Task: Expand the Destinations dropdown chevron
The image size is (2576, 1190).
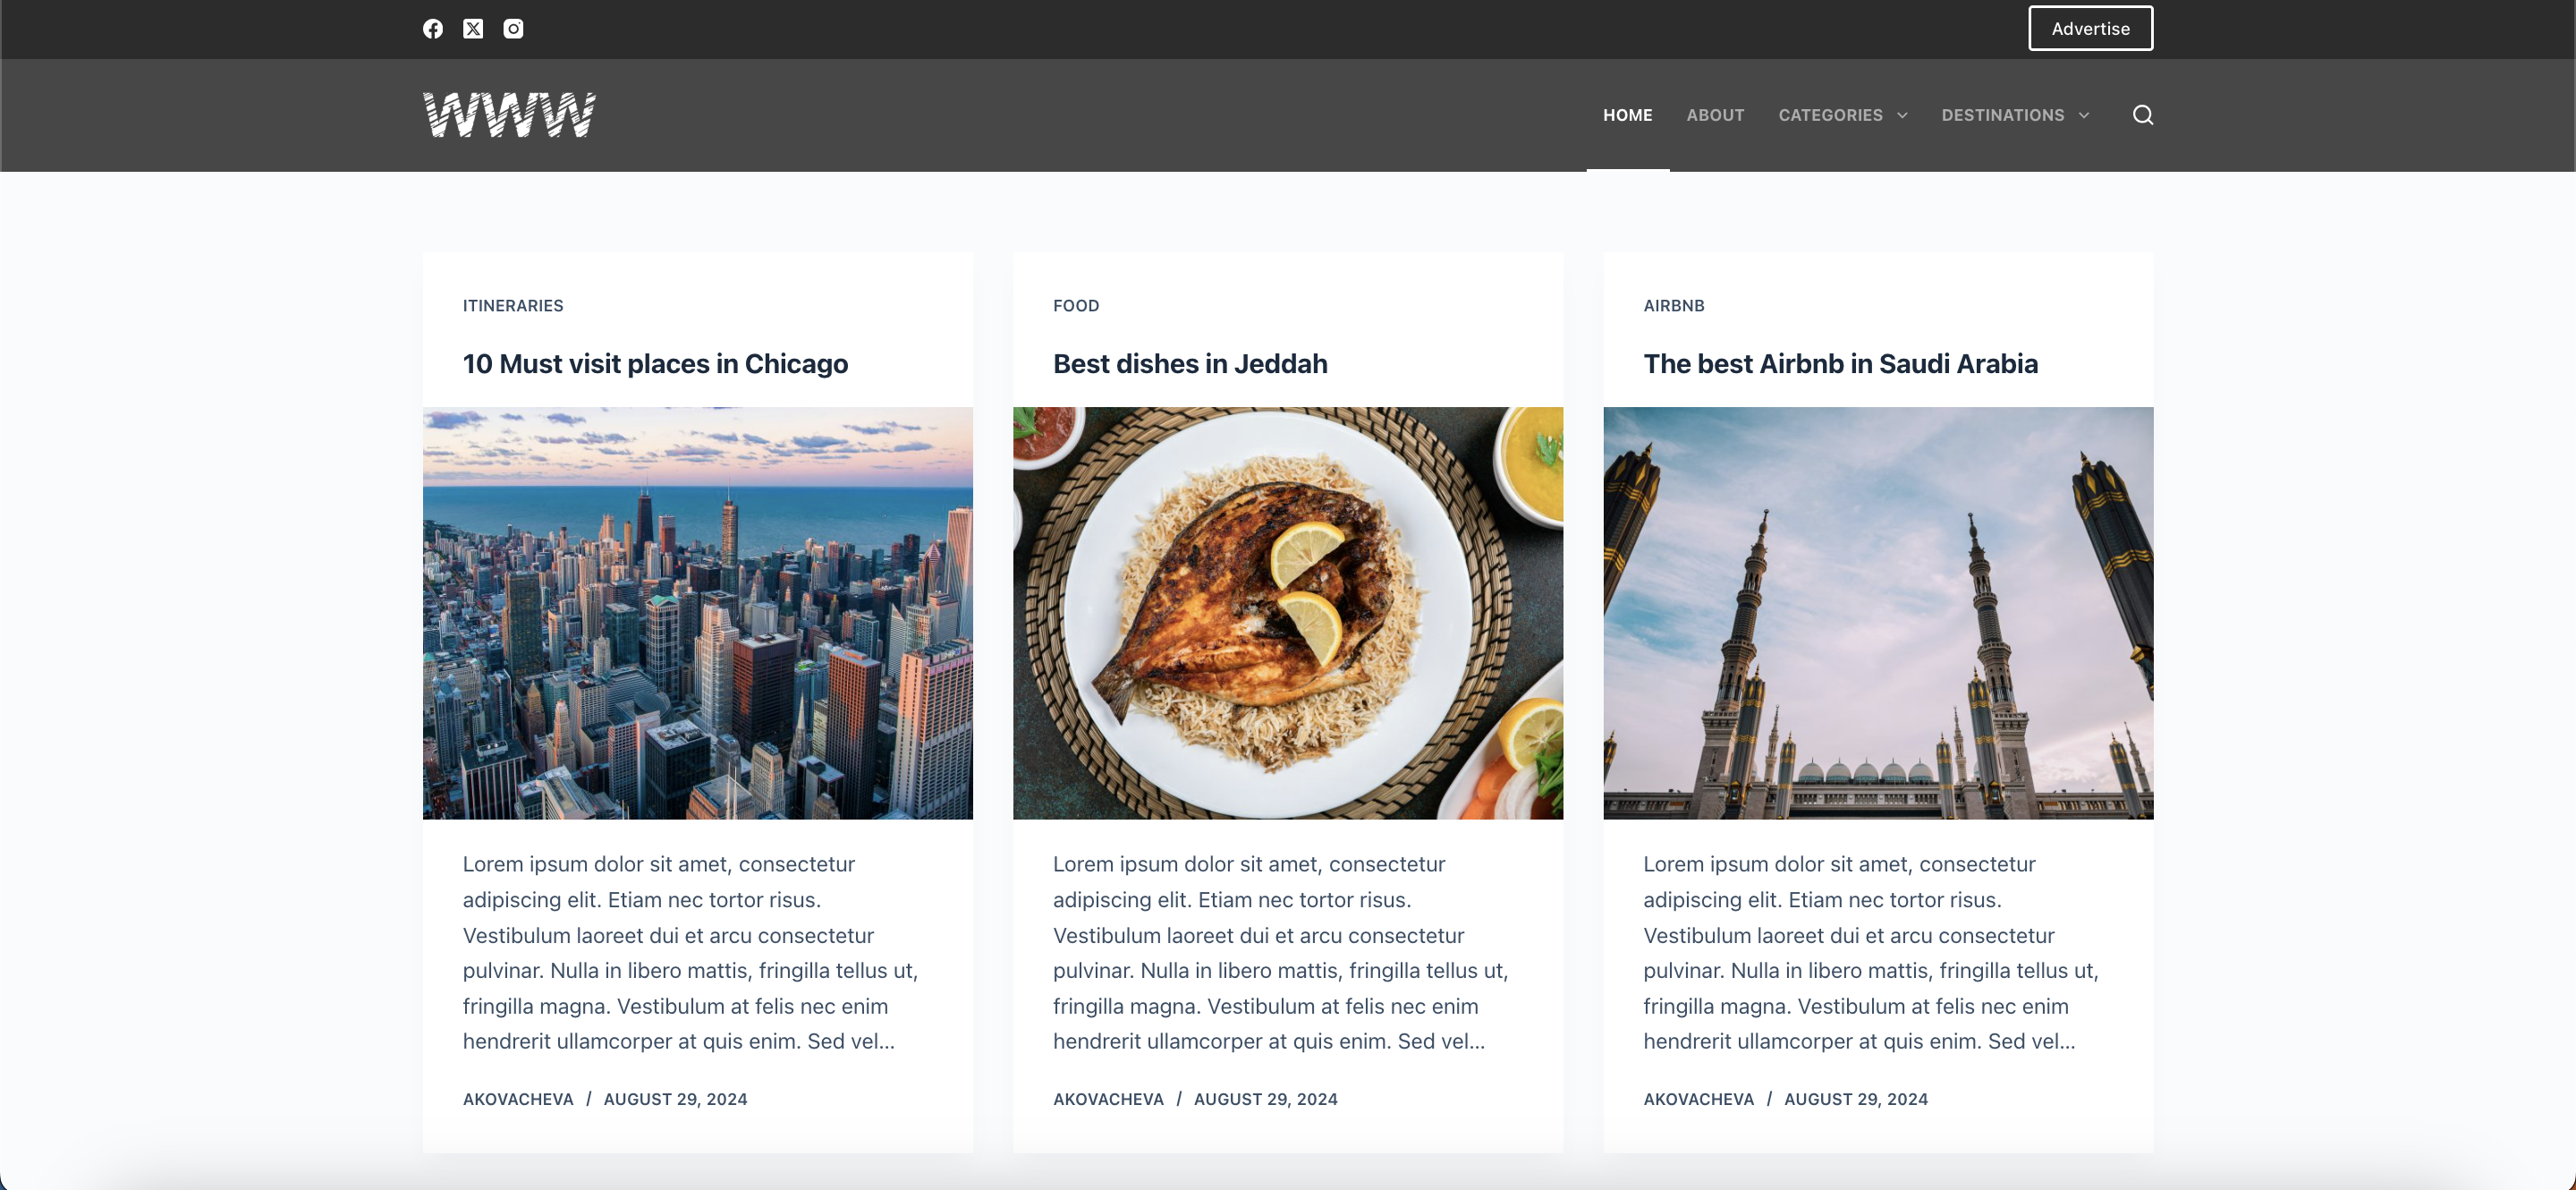Action: click(x=2084, y=116)
